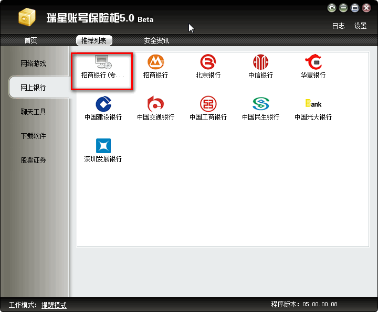Screen dimensions: 378x312
Task: Click the 程序版本: 05.00.00.08 status text
Action: [x=304, y=304]
